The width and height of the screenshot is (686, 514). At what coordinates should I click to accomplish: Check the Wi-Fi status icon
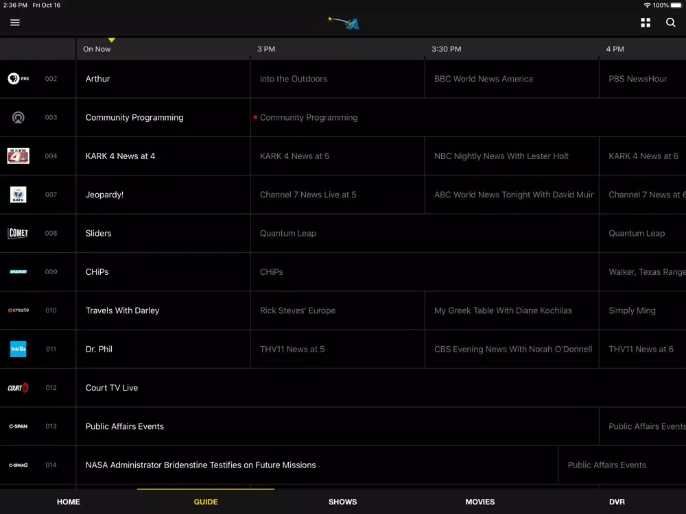647,5
